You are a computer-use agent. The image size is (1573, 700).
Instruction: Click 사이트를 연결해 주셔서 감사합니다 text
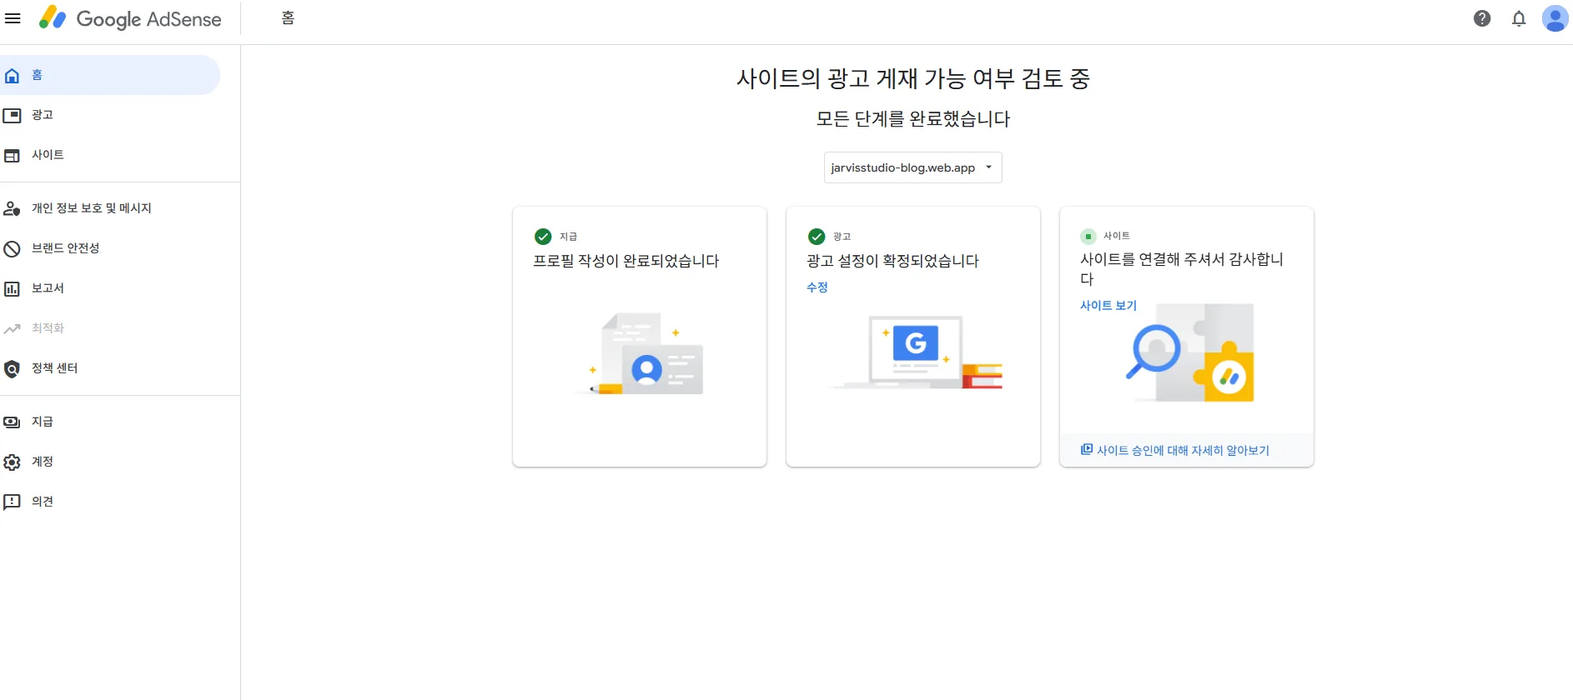[x=1182, y=268]
